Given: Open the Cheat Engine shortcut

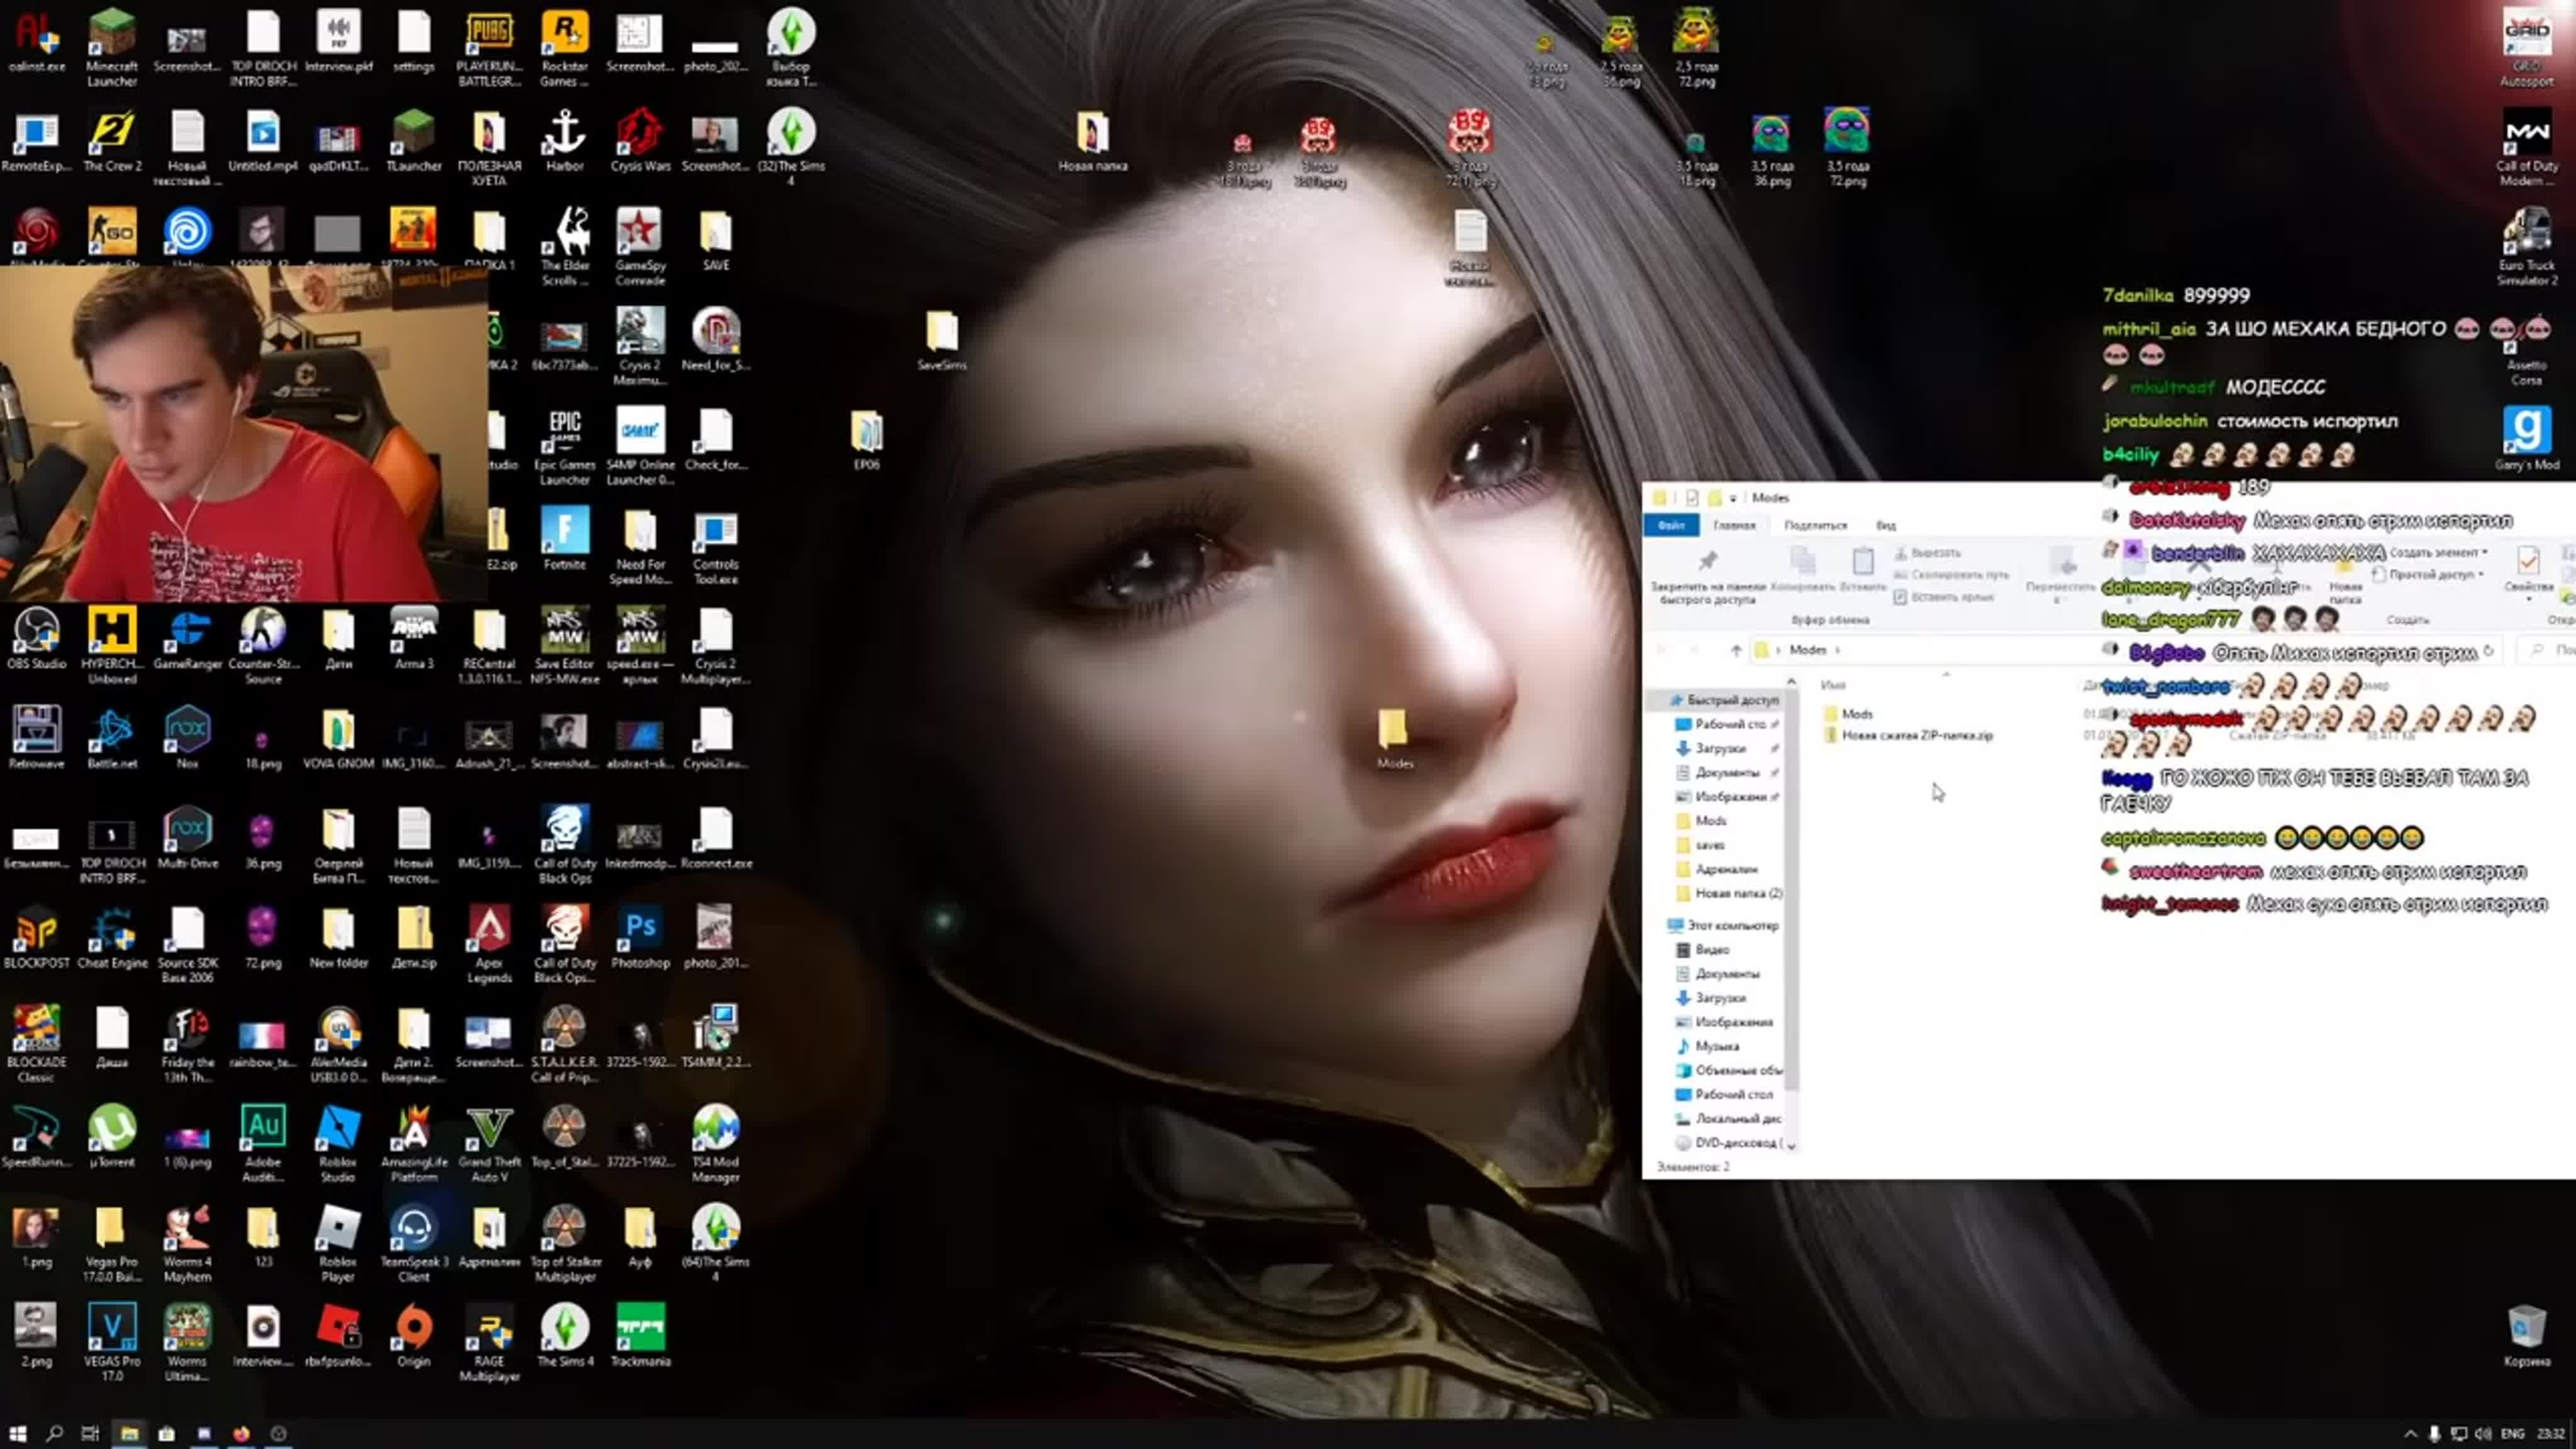Looking at the screenshot, I should pyautogui.click(x=112, y=938).
